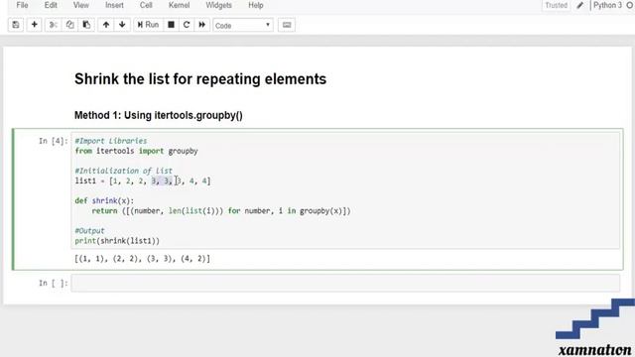Restart kernel and rerun all with fast-forward icon

tap(202, 25)
